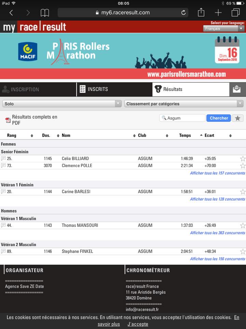Switch to the INSCRITS tab
This screenshot has width=246, height=329.
[97, 89]
